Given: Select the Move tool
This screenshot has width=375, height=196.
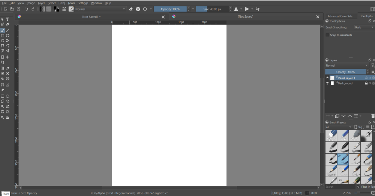Looking at the screenshot, I should coord(7,57).
